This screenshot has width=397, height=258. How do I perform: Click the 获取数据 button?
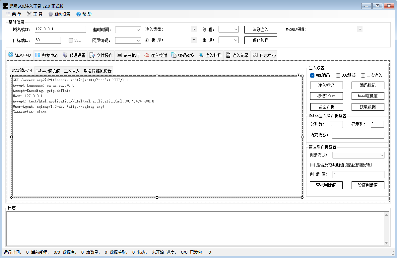tap(368, 107)
